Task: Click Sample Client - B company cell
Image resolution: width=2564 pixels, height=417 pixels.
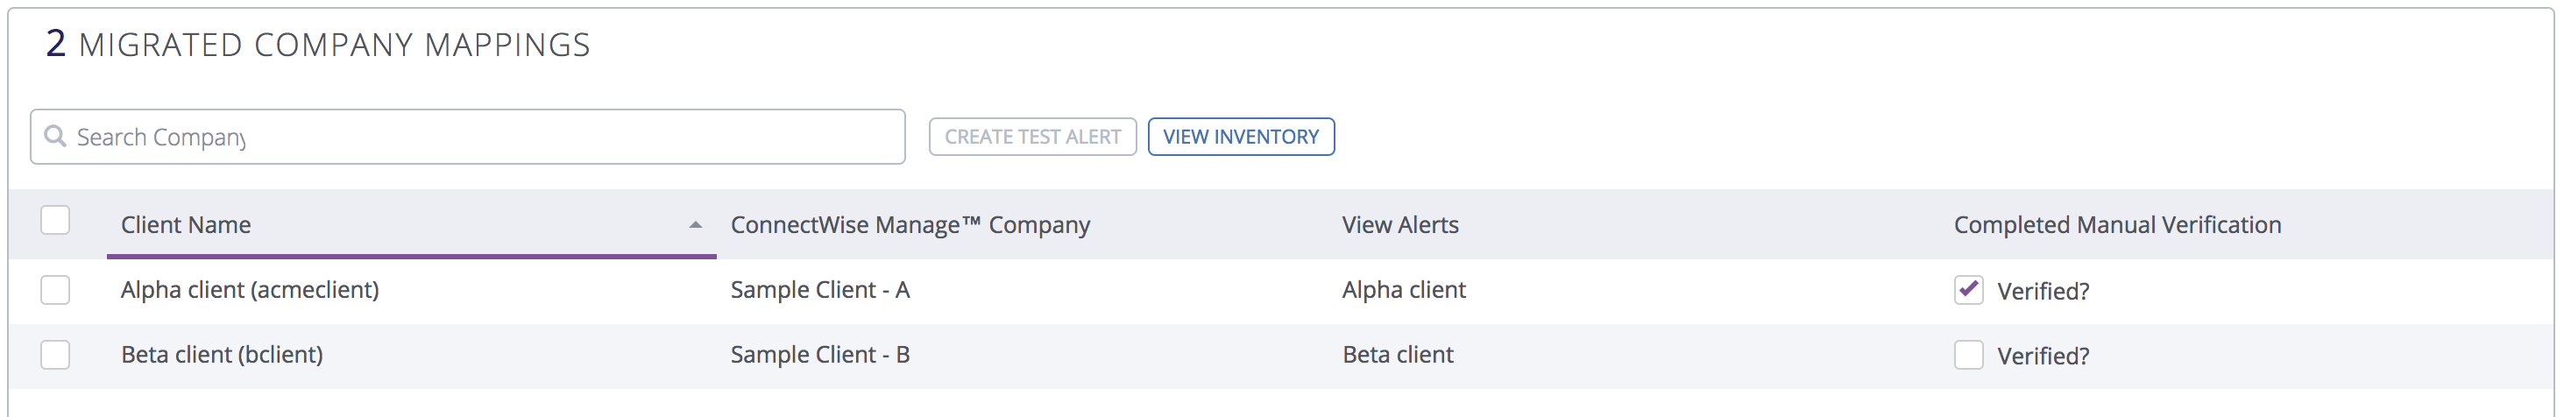Action: [819, 354]
